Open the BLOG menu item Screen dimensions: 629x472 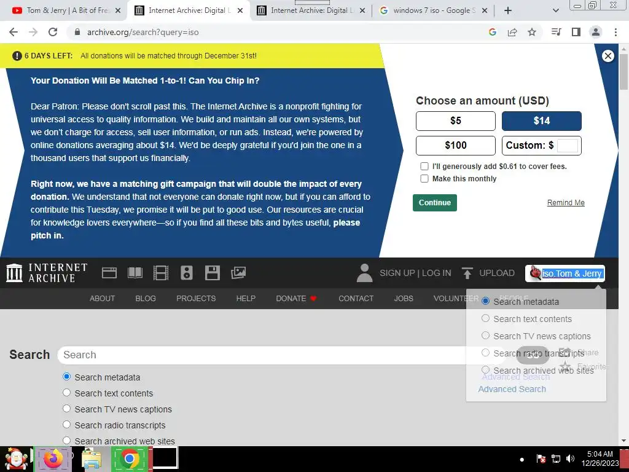click(146, 299)
